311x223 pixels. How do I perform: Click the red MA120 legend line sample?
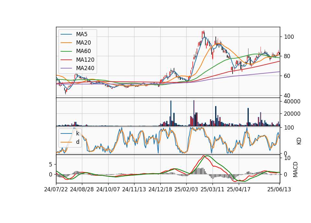tap(66, 60)
